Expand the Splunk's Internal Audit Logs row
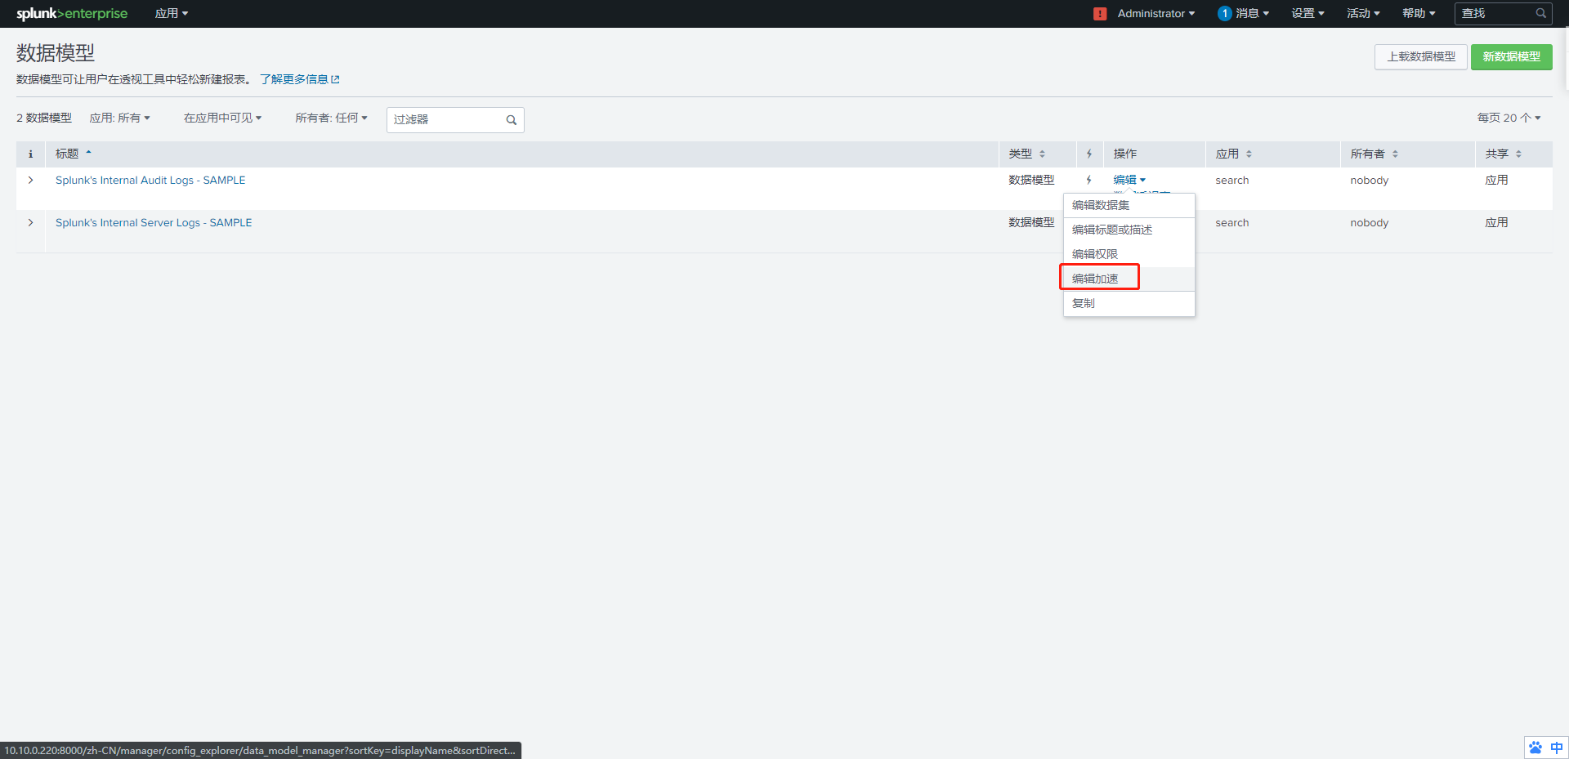Viewport: 1569px width, 759px height. click(x=31, y=181)
